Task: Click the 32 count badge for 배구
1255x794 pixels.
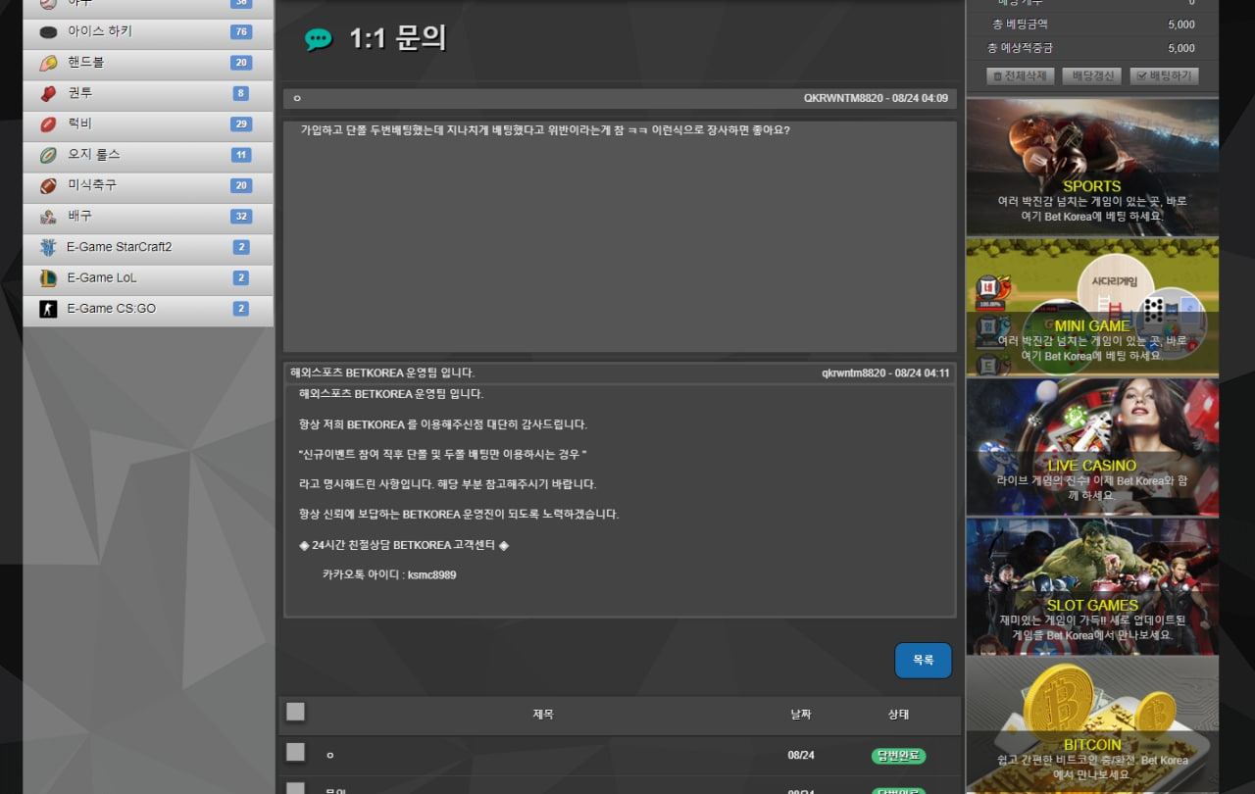Action: (241, 217)
